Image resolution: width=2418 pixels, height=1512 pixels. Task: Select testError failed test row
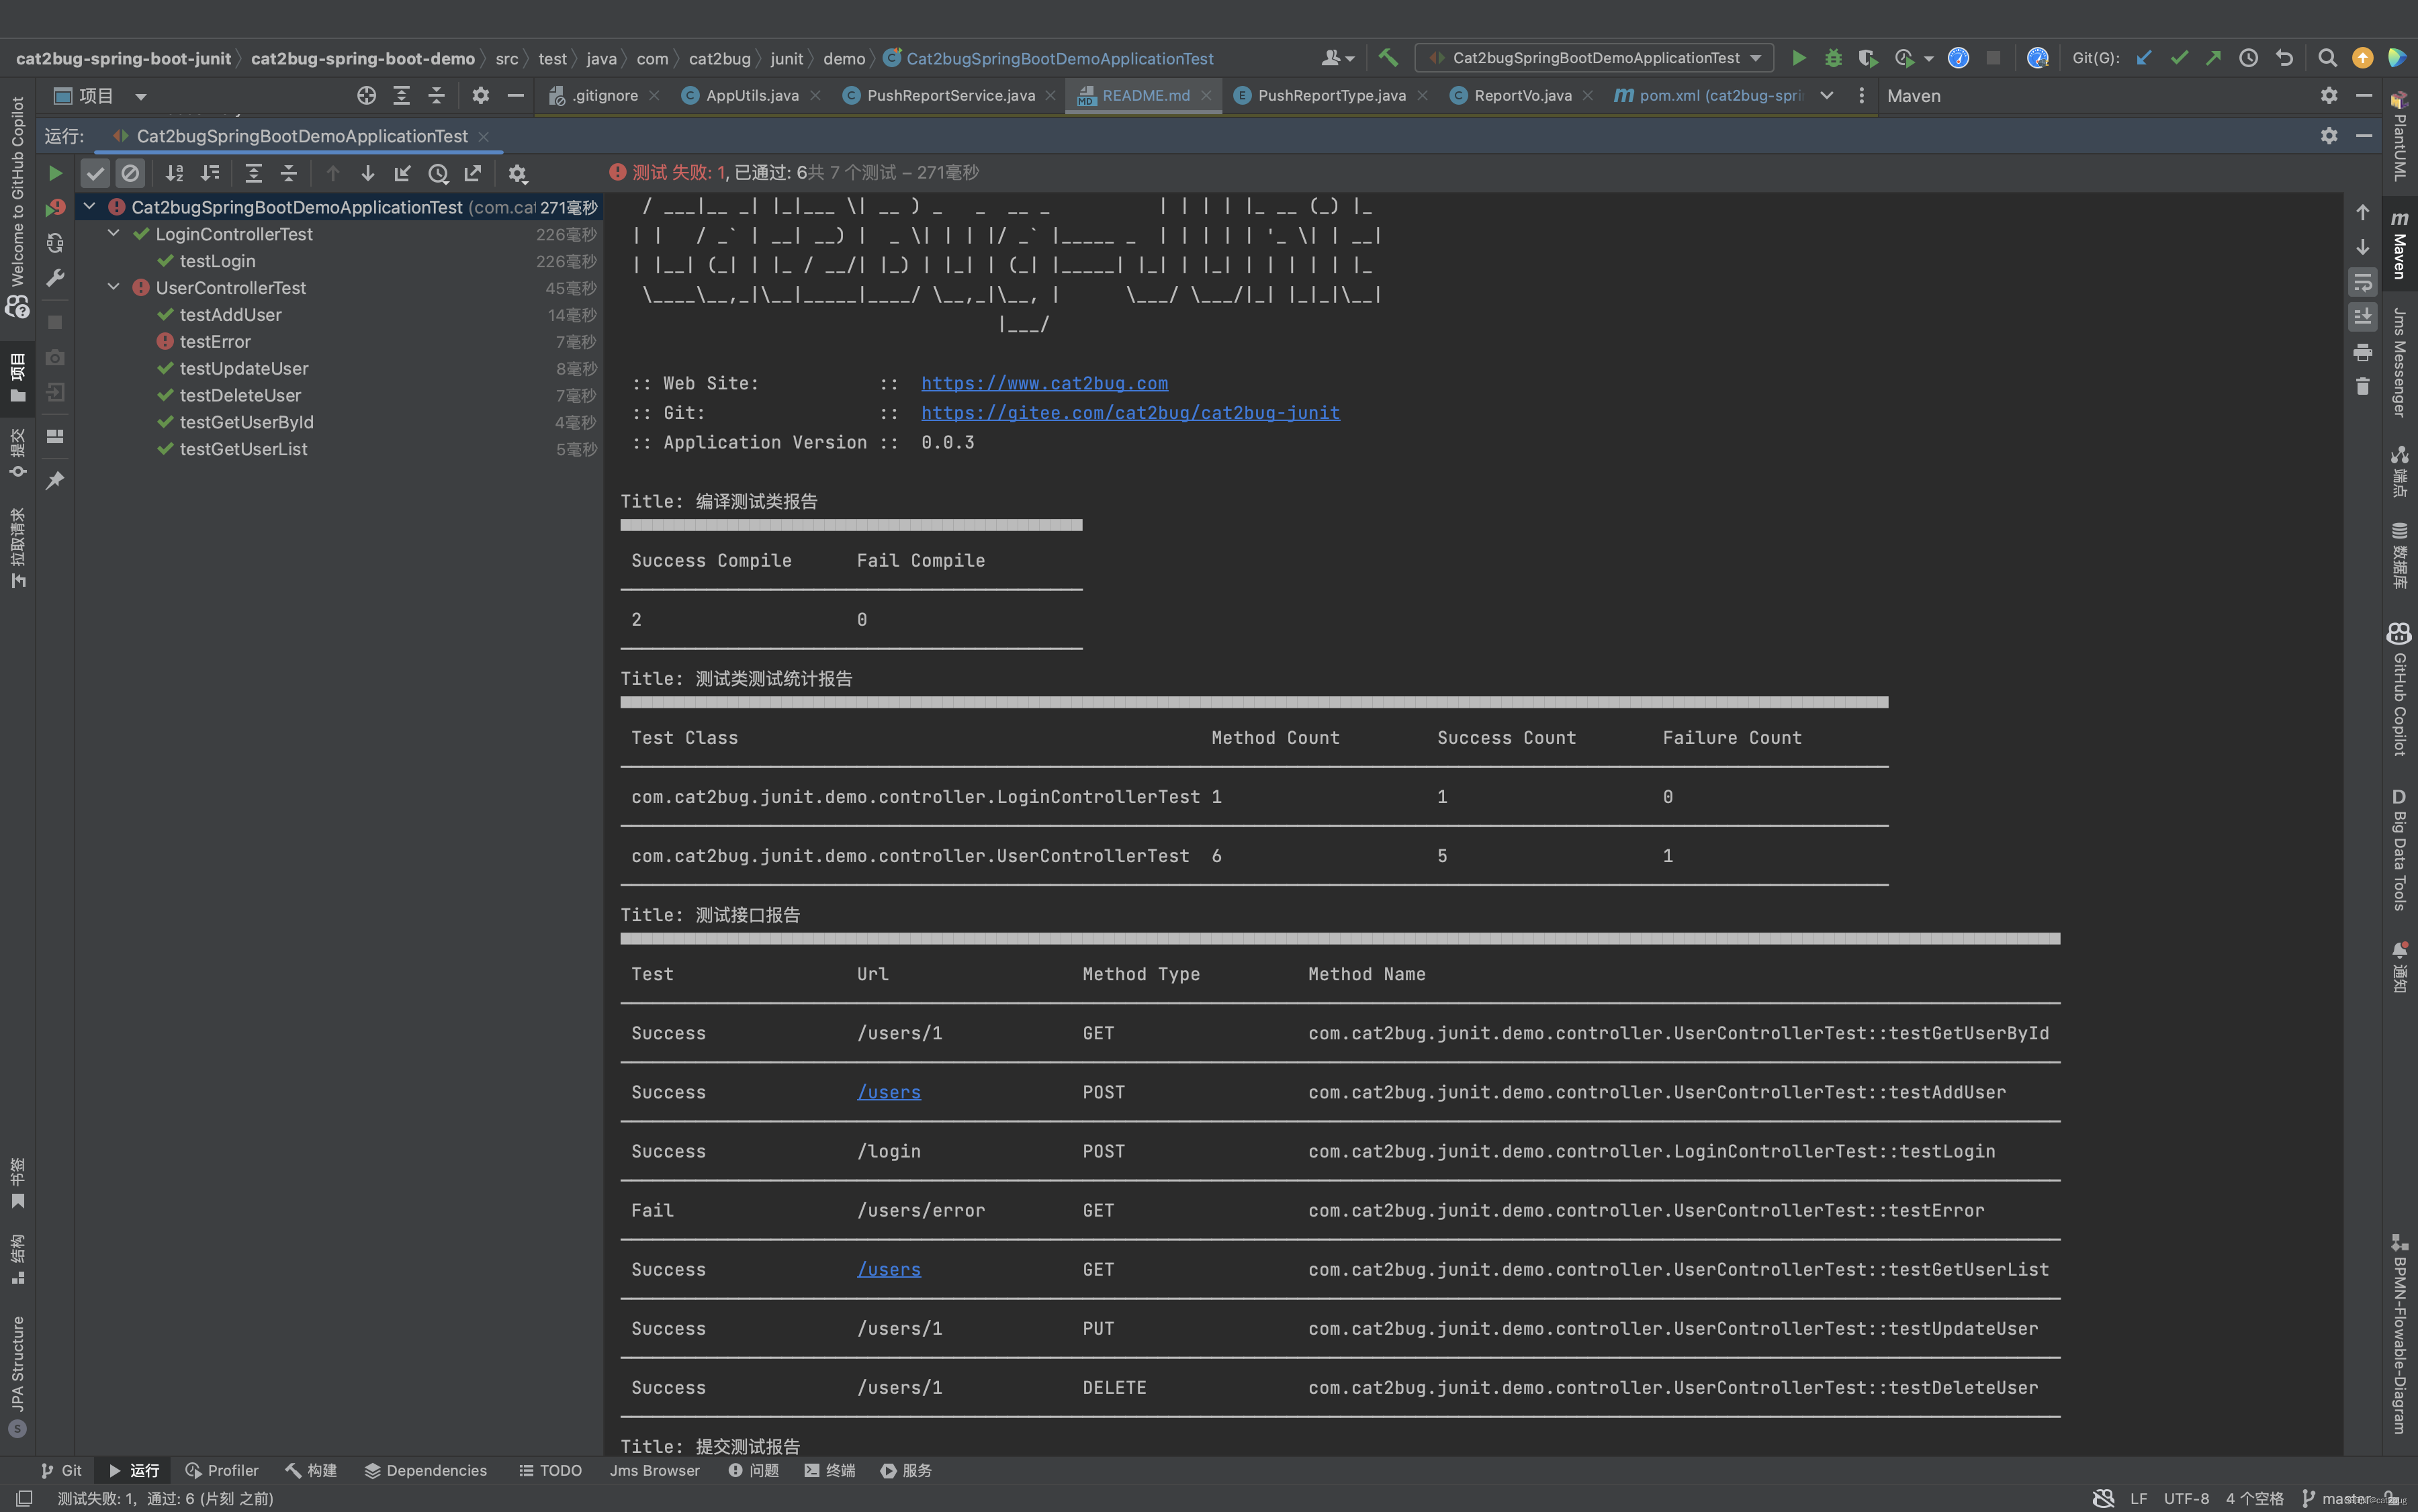340,341
